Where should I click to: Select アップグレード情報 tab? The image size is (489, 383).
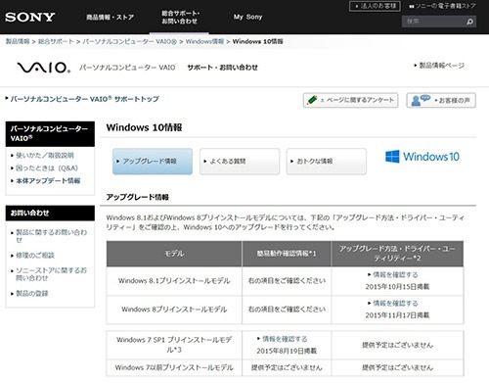coord(153,162)
